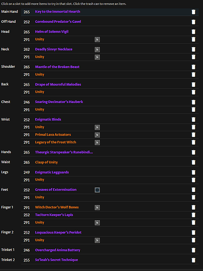Click the Taciturn Keeper's Lapis item name
The image size is (203, 271).
coord(54,215)
